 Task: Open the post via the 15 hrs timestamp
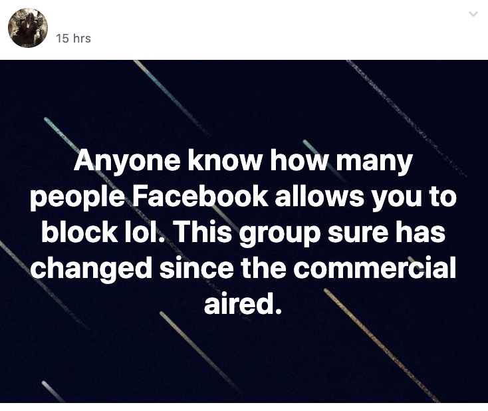pos(73,39)
